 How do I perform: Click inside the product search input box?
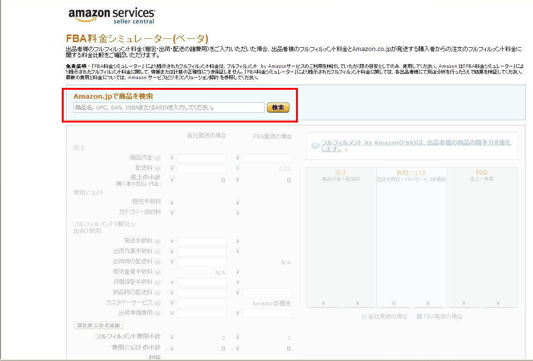pos(168,107)
